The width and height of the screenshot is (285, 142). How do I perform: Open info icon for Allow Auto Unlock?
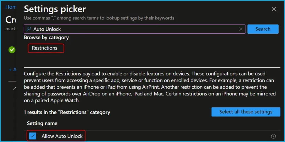click(x=273, y=136)
